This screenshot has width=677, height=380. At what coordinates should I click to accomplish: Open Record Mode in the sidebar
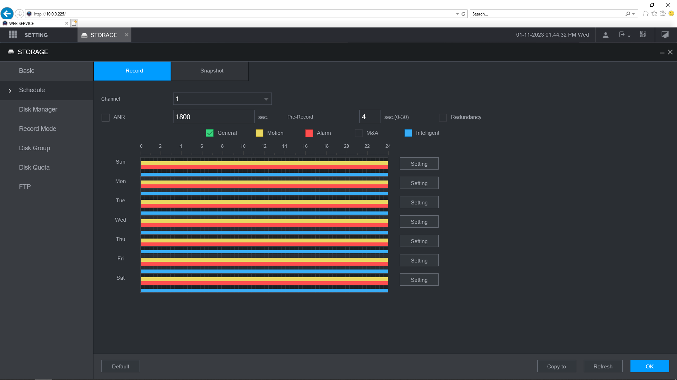coord(47,129)
